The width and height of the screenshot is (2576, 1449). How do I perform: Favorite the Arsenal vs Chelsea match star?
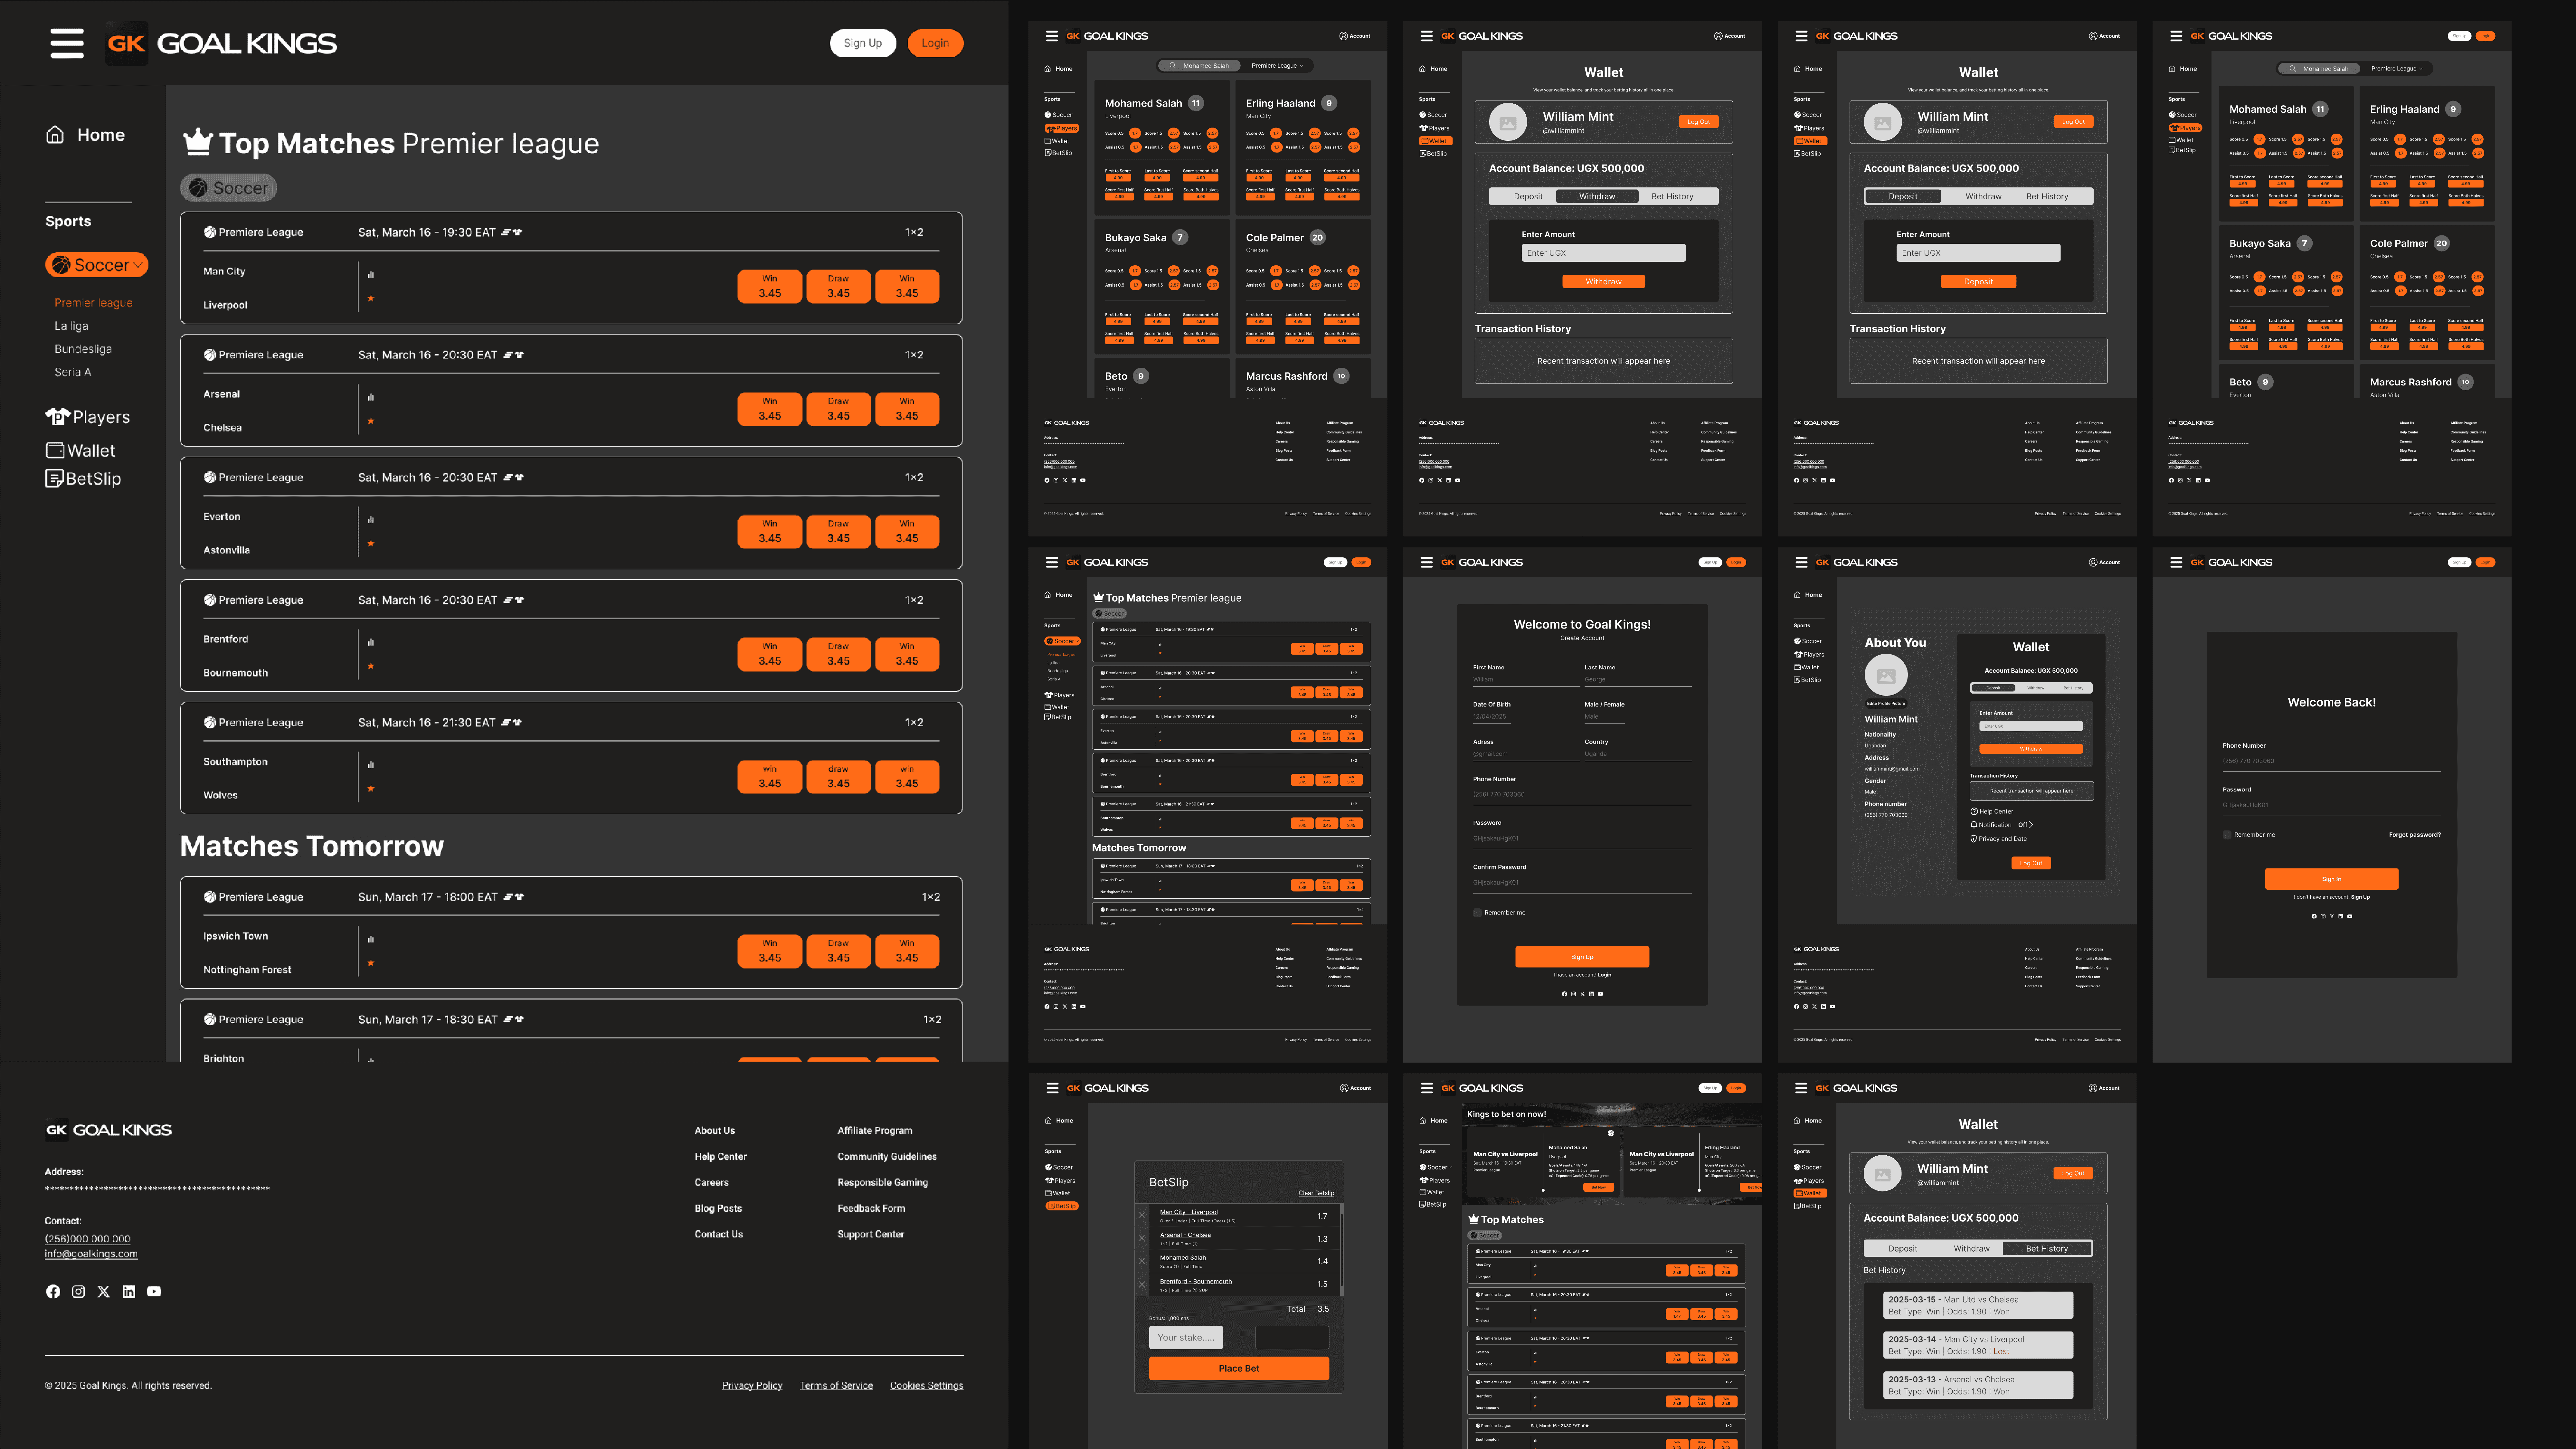(x=371, y=421)
